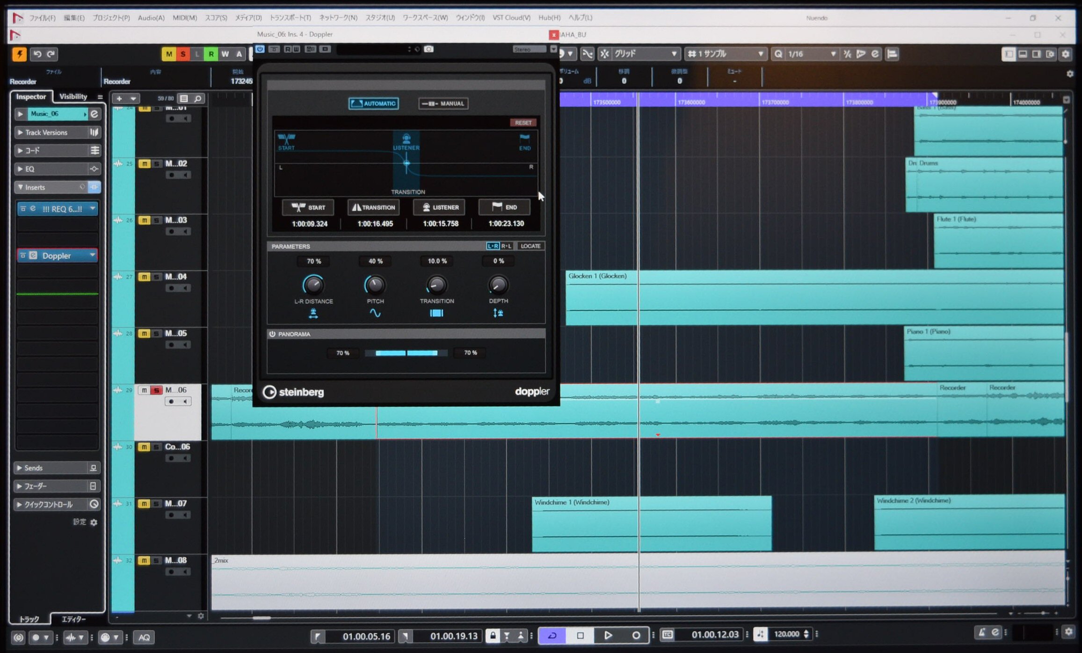Click the AUTOMATIC mode button
This screenshot has height=653, width=1082.
coord(373,103)
